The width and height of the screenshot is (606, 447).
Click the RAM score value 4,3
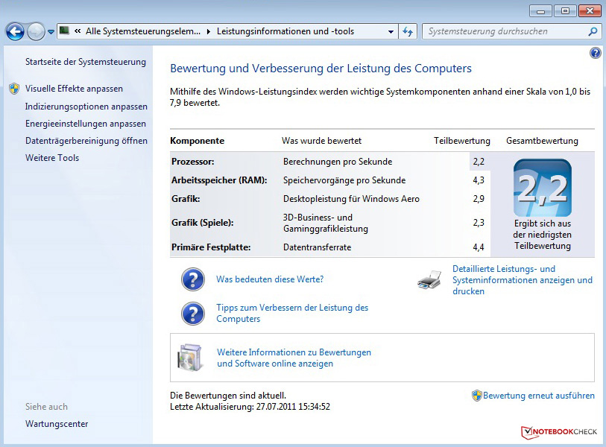point(479,180)
